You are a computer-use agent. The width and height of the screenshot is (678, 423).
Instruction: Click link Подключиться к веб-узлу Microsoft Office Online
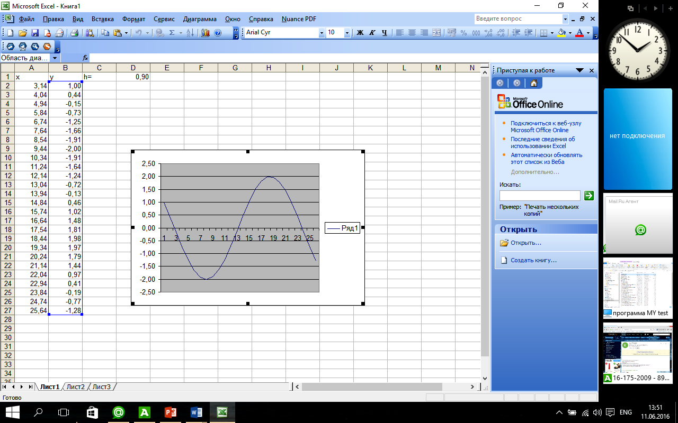click(x=546, y=126)
